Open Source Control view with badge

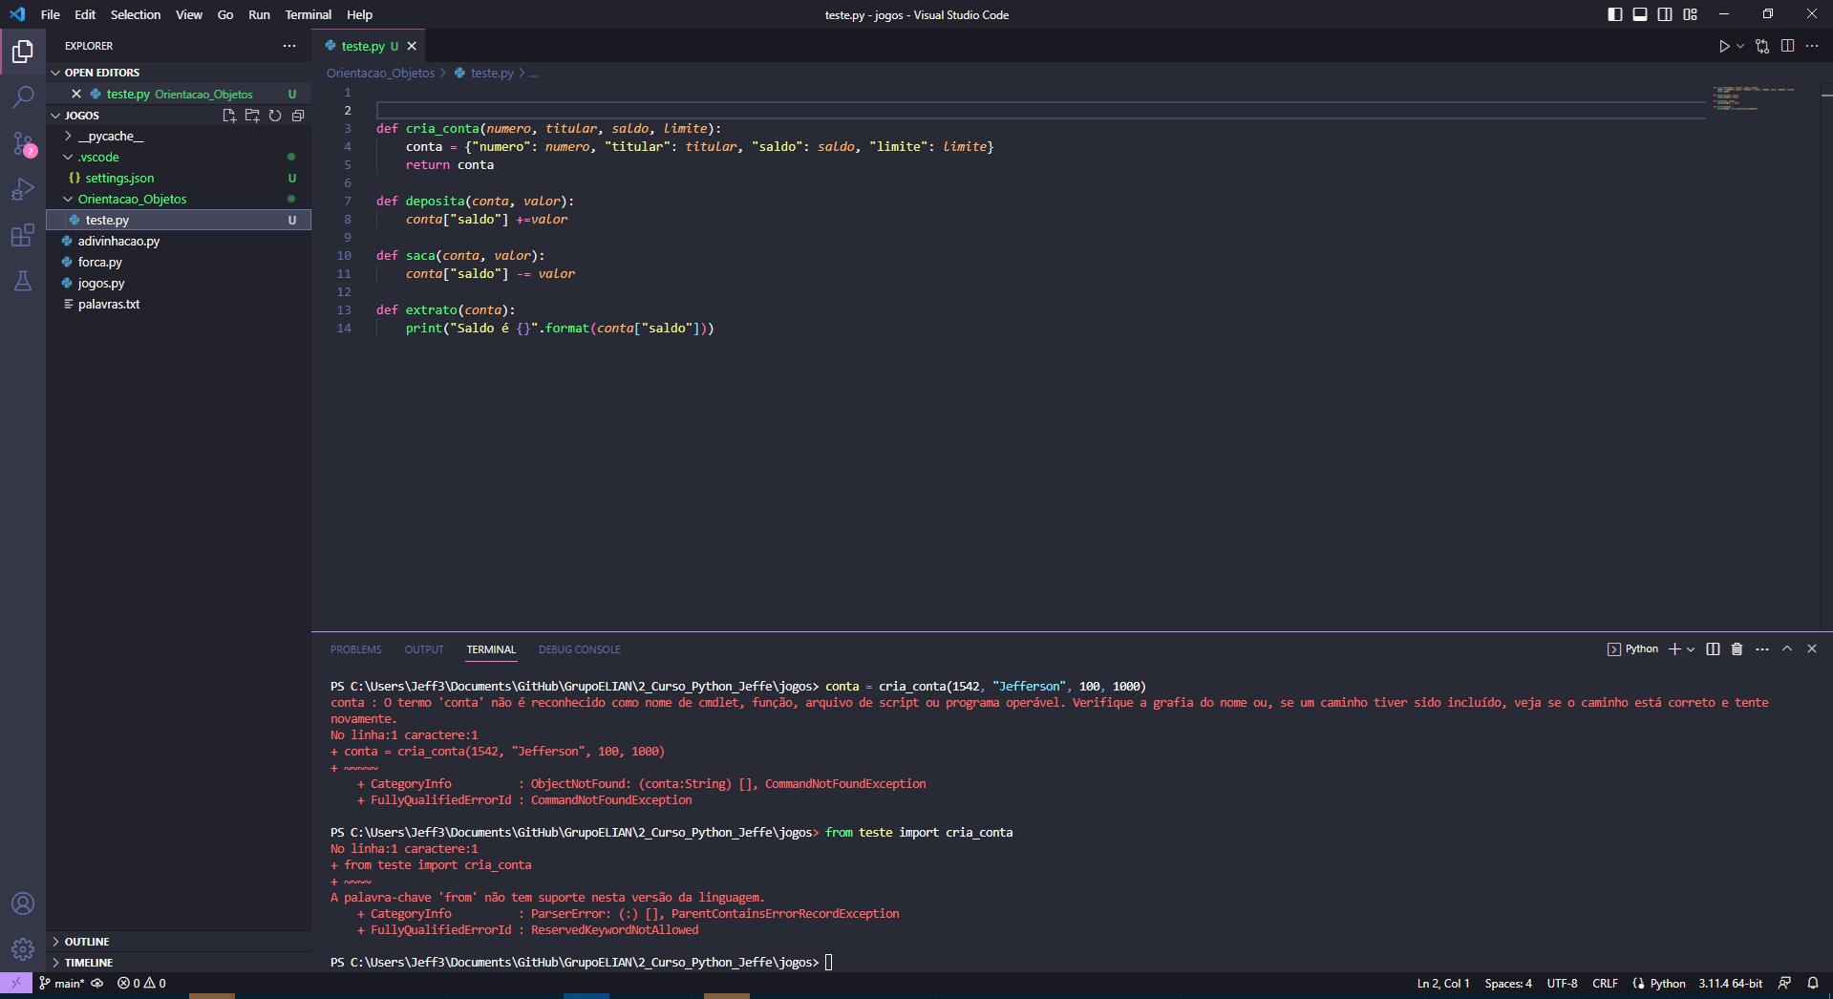tap(23, 143)
